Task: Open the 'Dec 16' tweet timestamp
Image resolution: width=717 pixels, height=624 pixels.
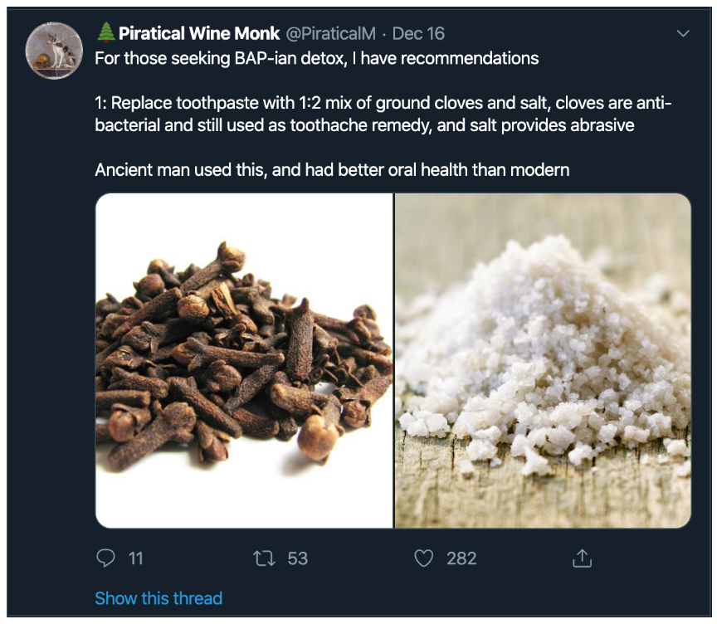Action: 418,34
